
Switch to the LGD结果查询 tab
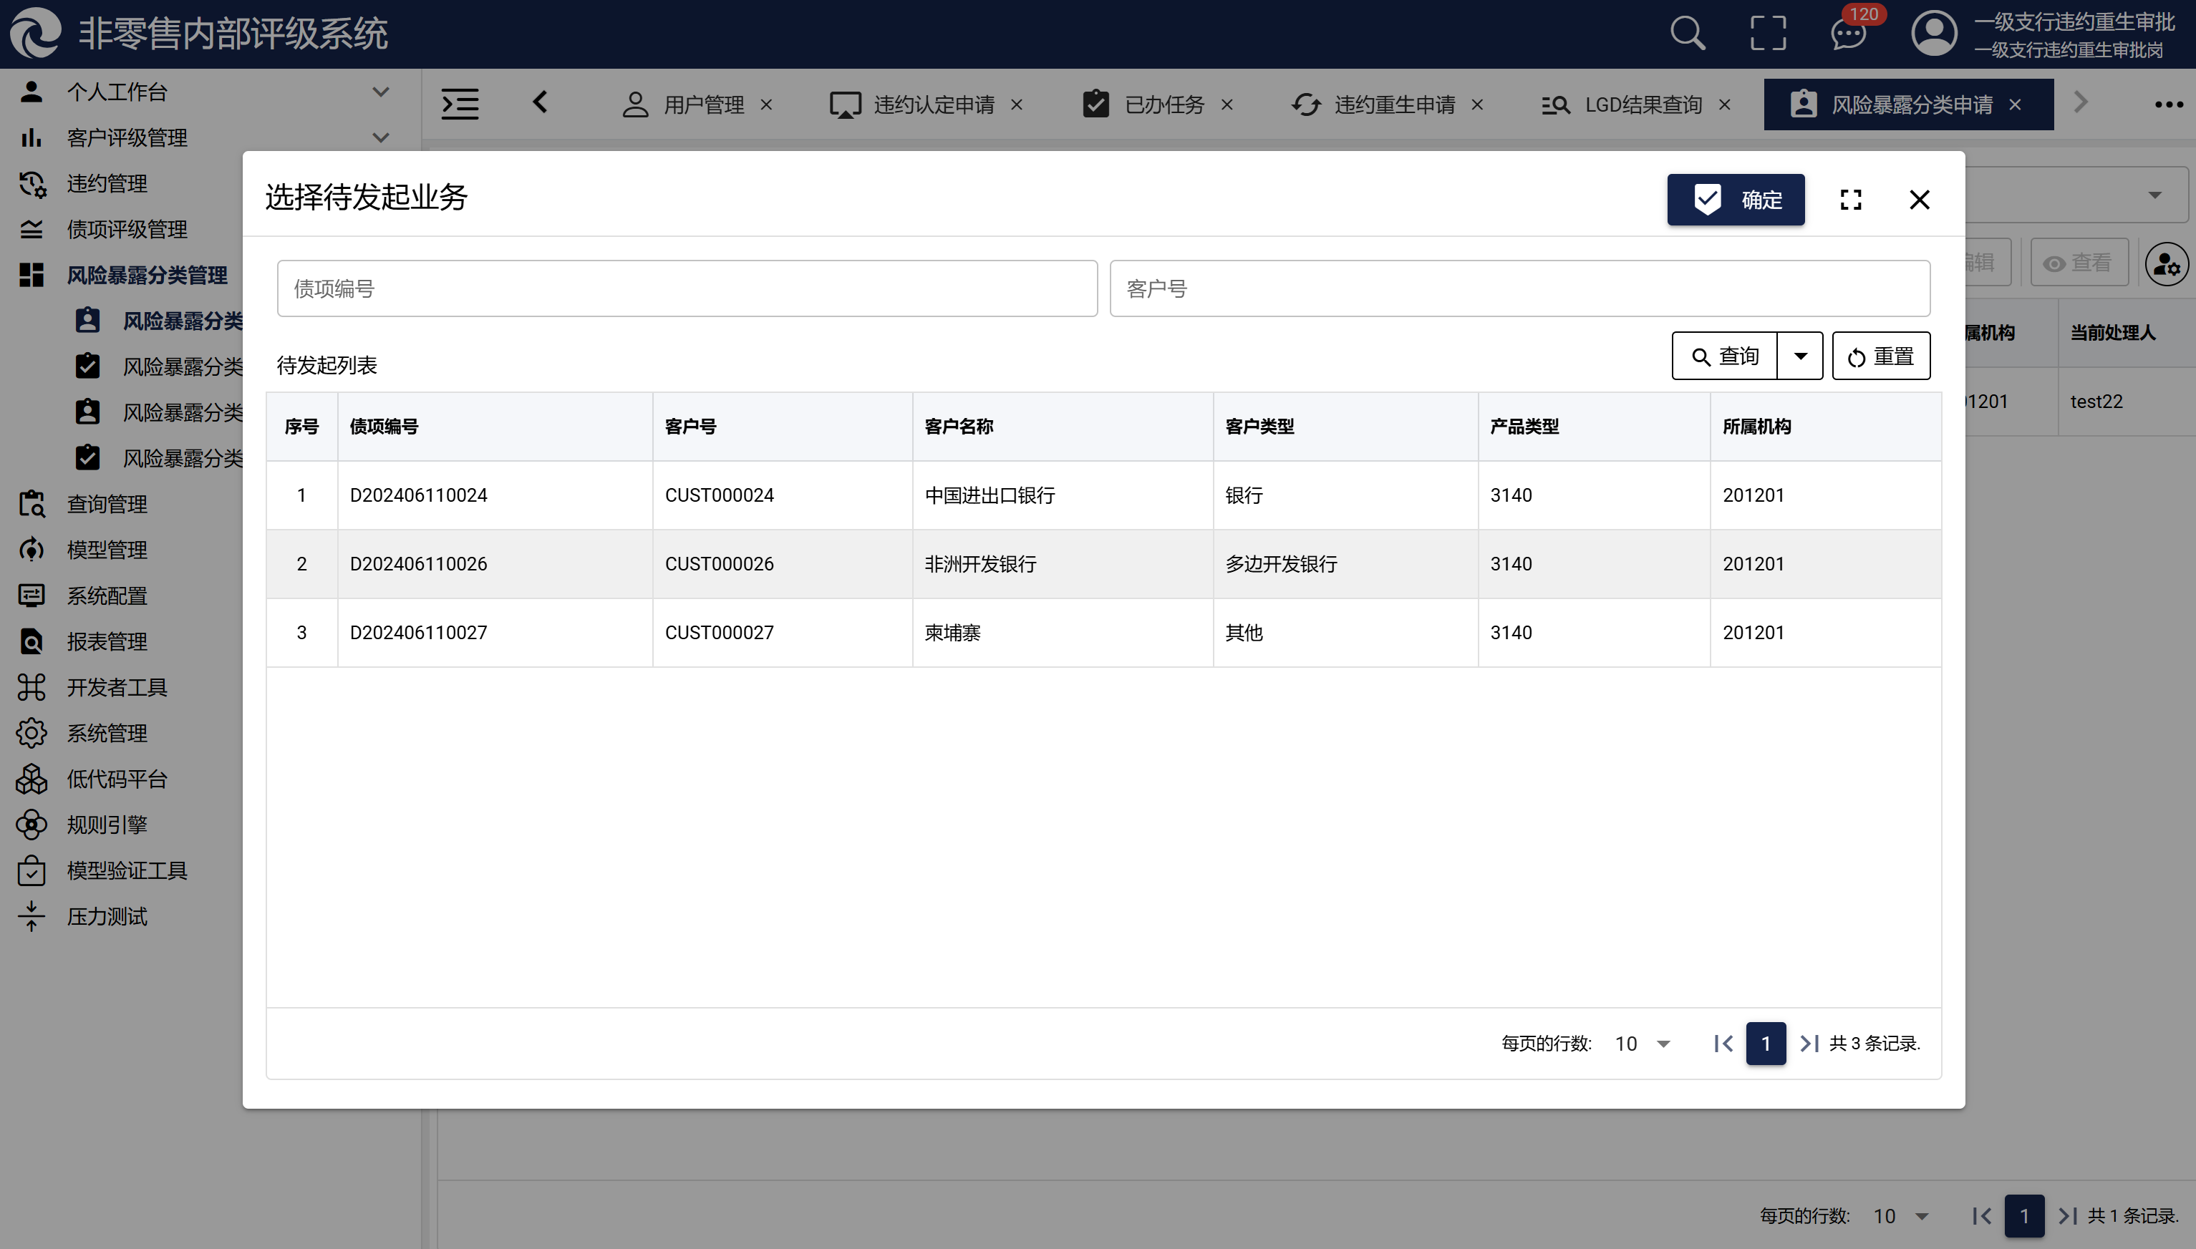(1642, 105)
